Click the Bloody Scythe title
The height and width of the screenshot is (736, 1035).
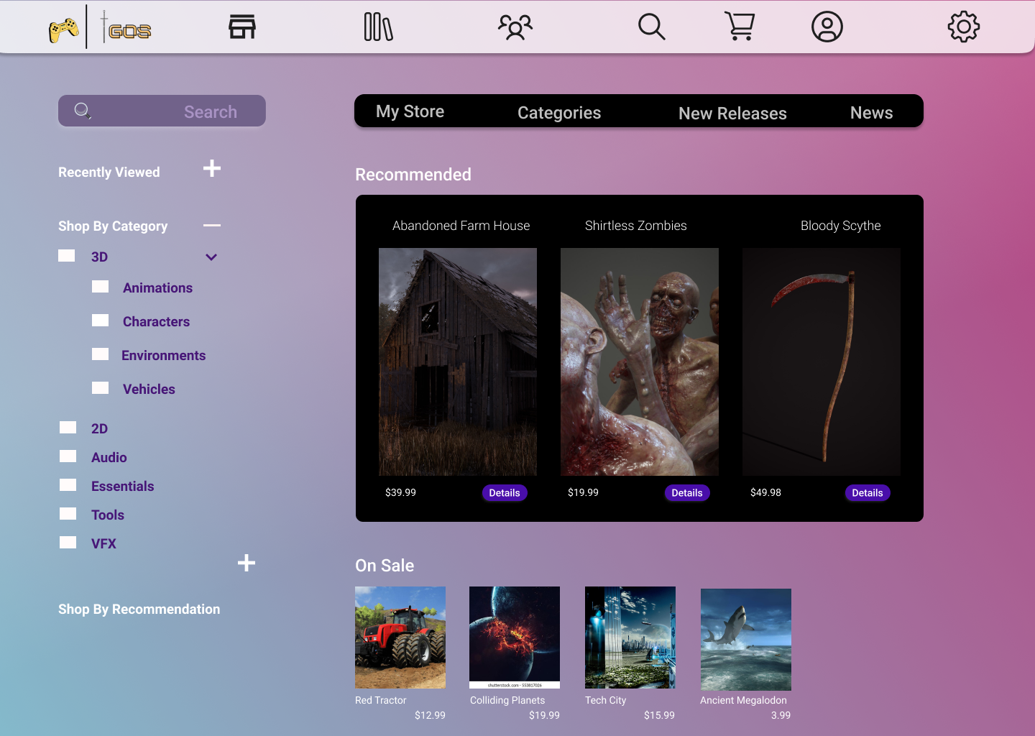(x=841, y=226)
